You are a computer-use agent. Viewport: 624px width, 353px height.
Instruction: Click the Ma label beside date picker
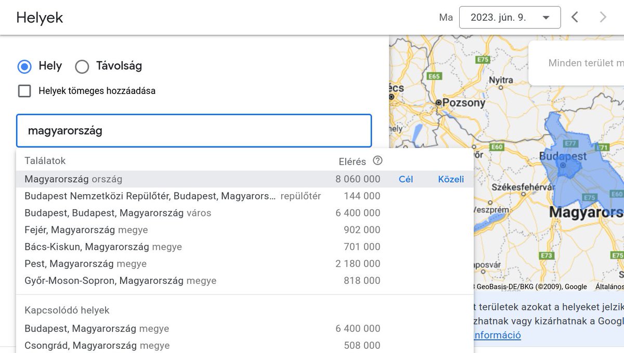446,18
